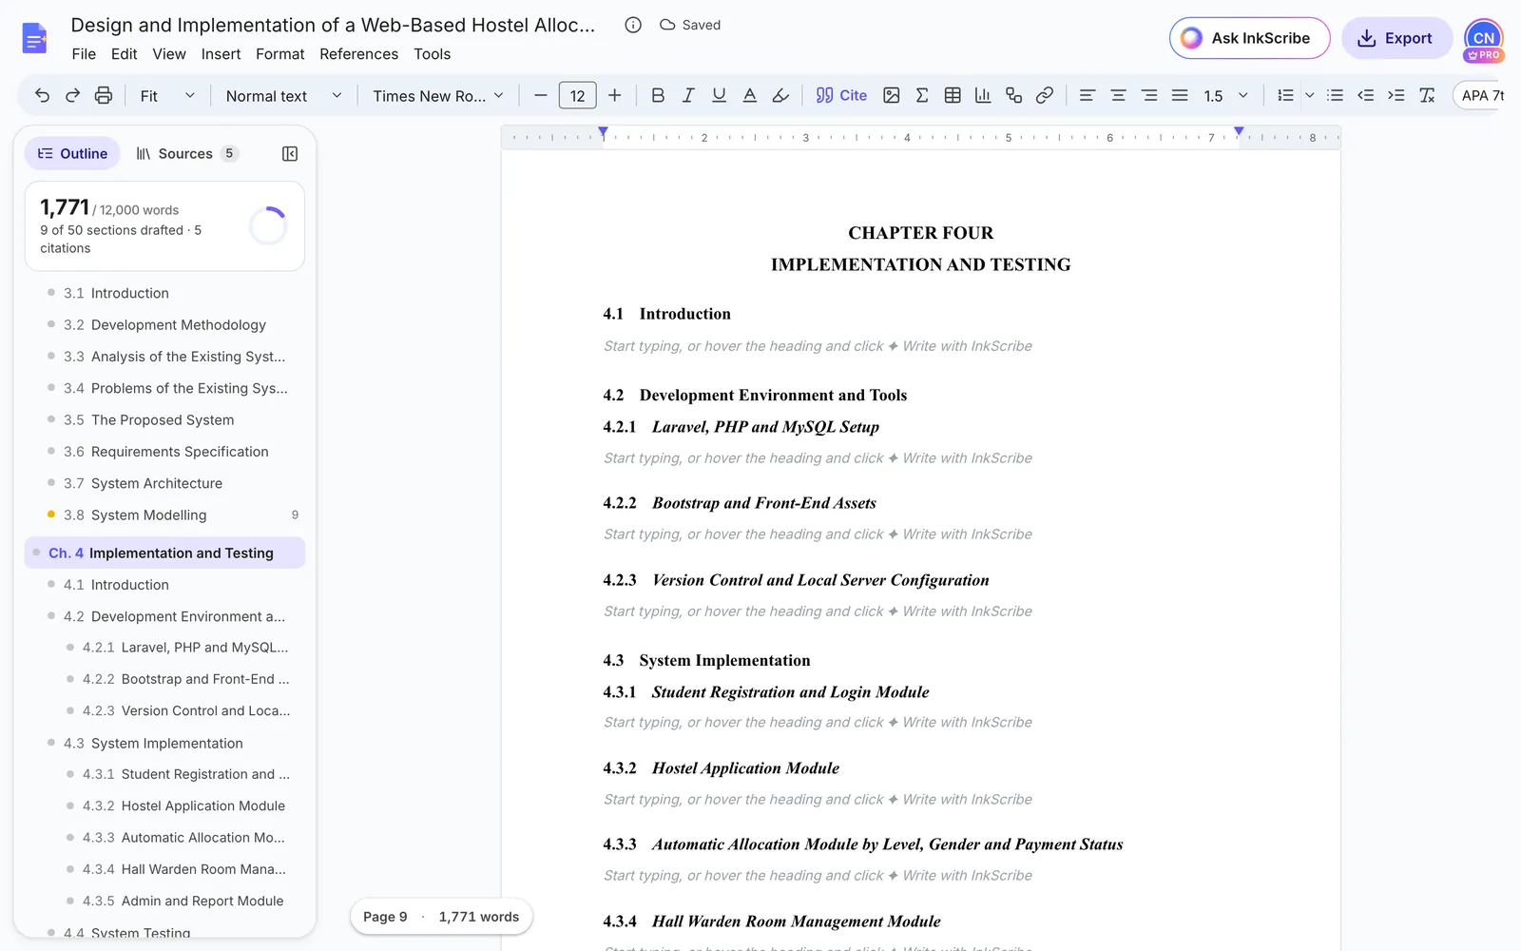Open the File menu

click(84, 54)
